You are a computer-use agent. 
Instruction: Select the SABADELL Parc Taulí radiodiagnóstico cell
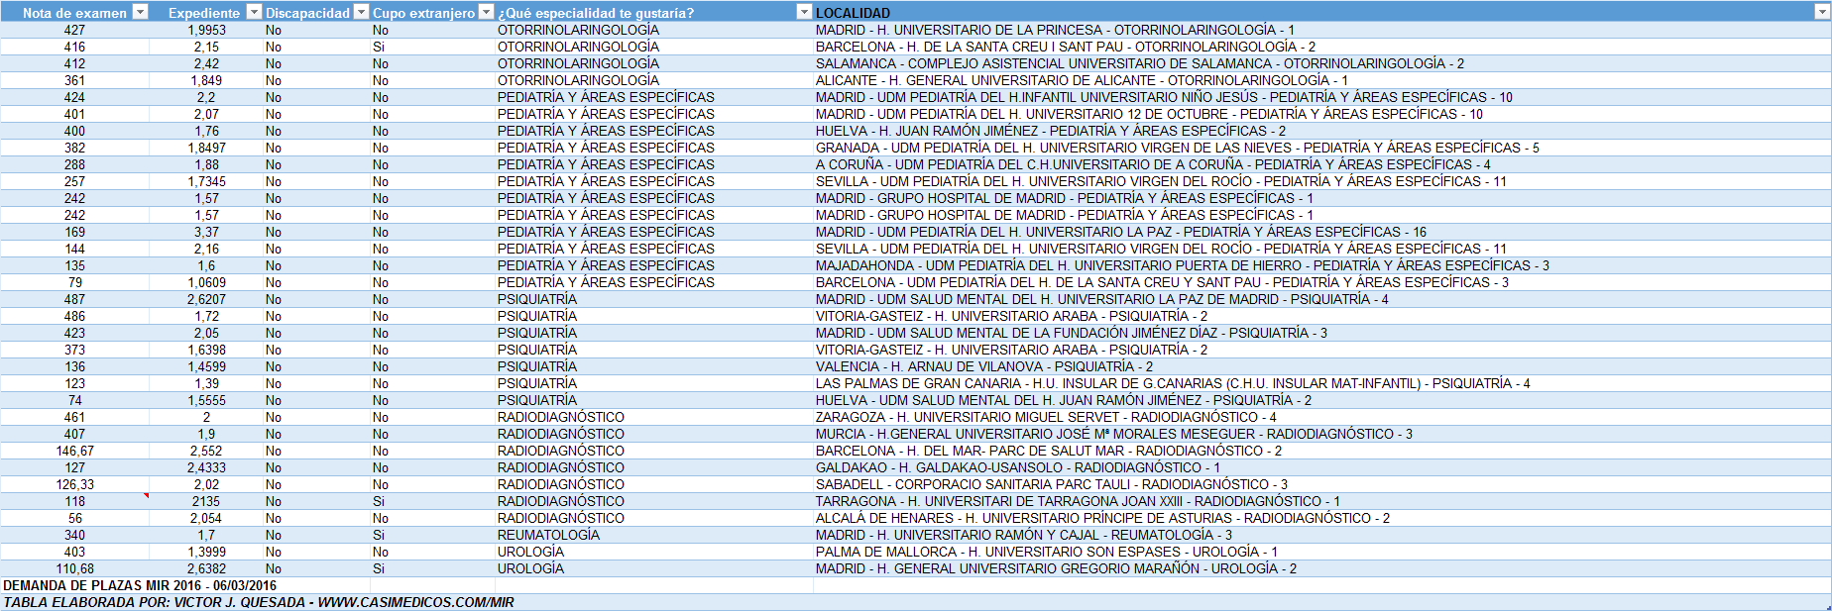tap(1321, 484)
